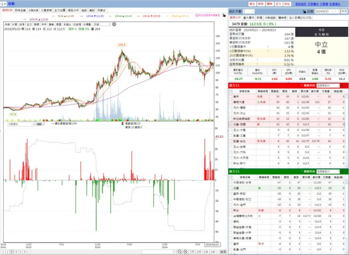Check the box for 富邦-新莊 seller row
349x255 pixels.
tap(231, 194)
